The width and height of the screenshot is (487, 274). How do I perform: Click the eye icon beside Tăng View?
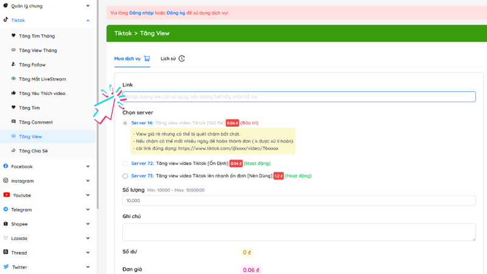click(13, 136)
